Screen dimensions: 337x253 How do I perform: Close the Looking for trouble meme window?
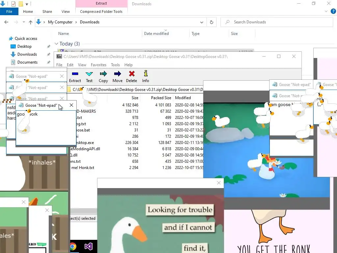click(x=219, y=183)
